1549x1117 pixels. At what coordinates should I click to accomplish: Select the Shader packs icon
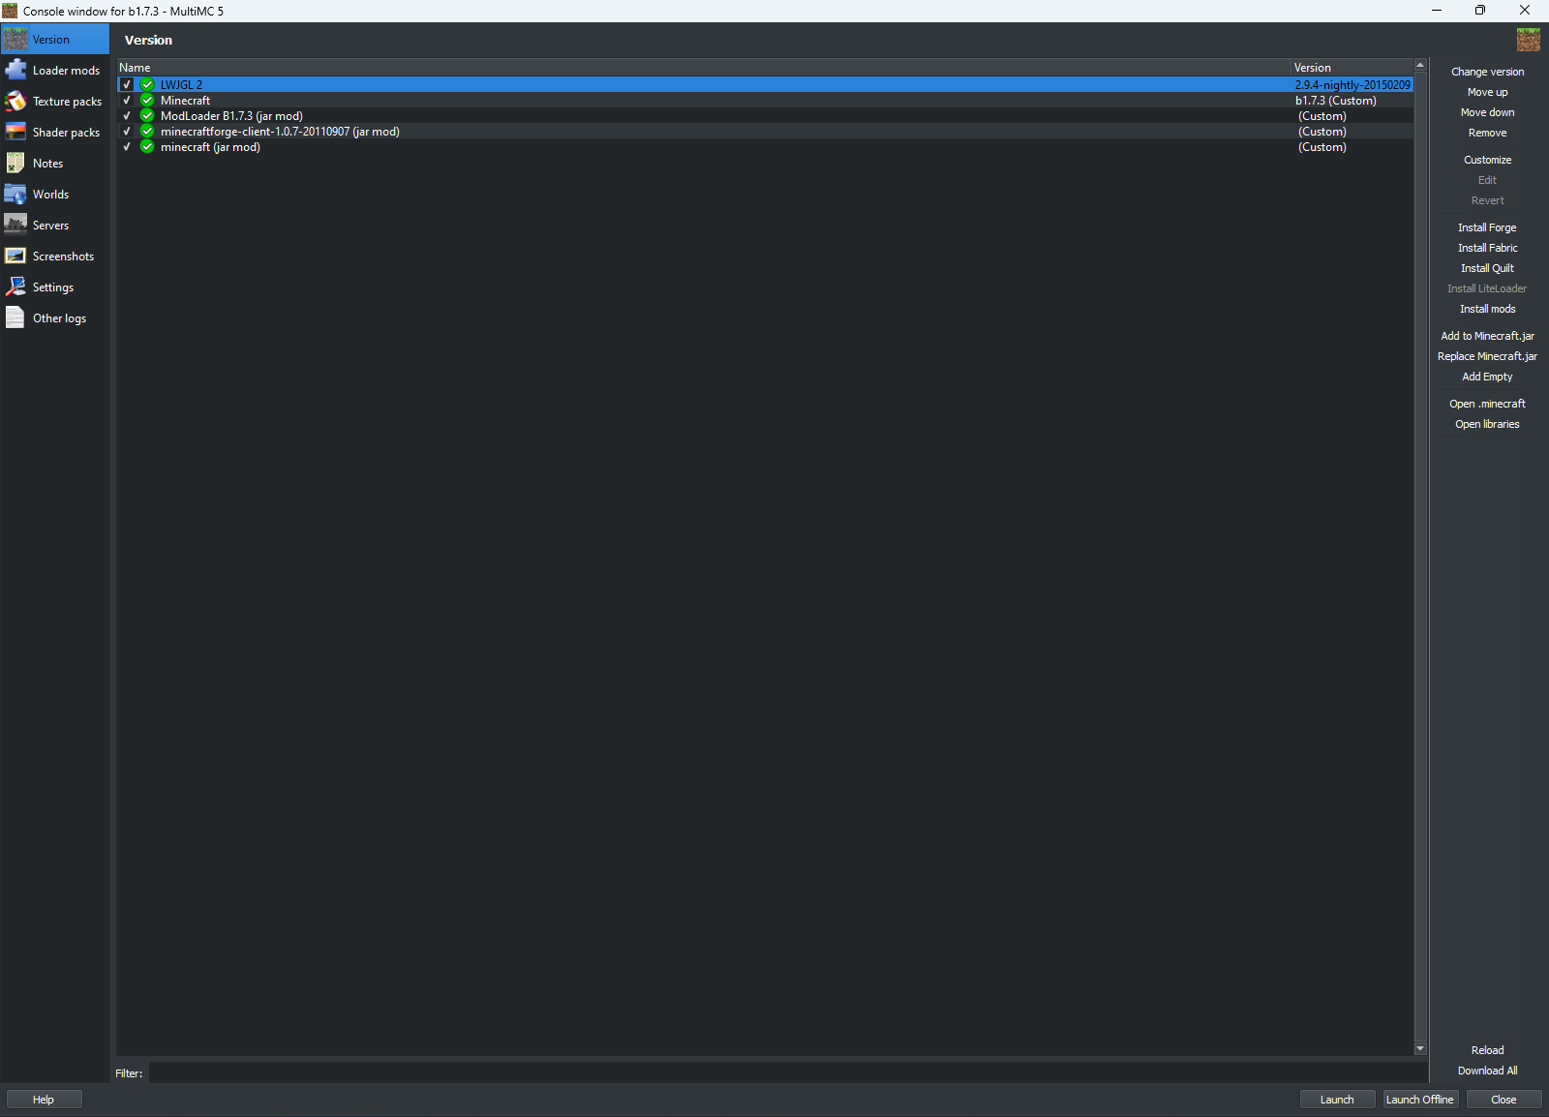pos(16,132)
